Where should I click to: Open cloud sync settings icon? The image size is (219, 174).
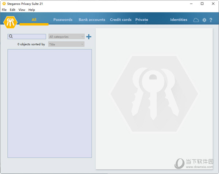(196, 20)
